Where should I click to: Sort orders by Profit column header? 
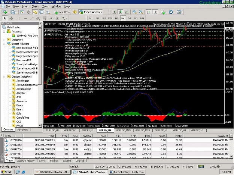[175, 136]
